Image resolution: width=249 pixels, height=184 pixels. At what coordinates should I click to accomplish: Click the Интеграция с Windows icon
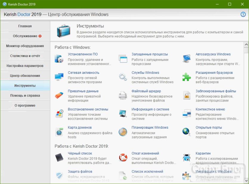pyautogui.click(x=187, y=176)
